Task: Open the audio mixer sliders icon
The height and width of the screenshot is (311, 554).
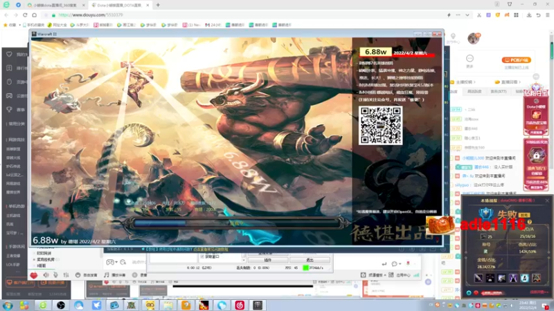Action: point(66,274)
